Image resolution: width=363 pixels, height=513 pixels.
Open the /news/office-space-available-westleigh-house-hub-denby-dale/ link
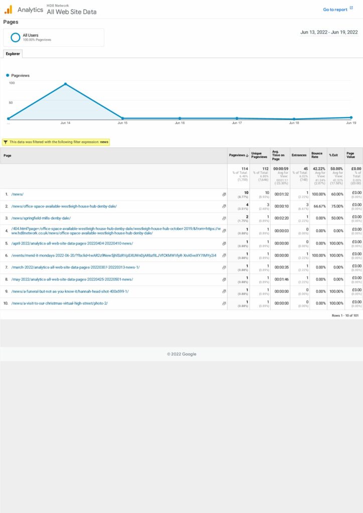[64, 206]
